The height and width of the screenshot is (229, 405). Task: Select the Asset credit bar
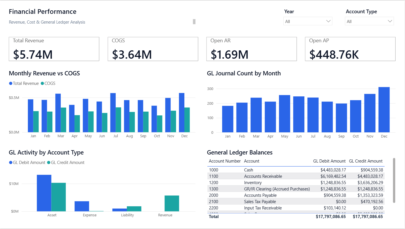[x=59, y=197]
